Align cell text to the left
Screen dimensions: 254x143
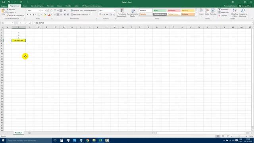55,15
